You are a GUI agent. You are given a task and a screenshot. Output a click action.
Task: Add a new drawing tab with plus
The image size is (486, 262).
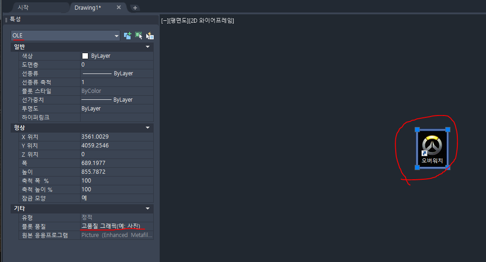coord(135,8)
